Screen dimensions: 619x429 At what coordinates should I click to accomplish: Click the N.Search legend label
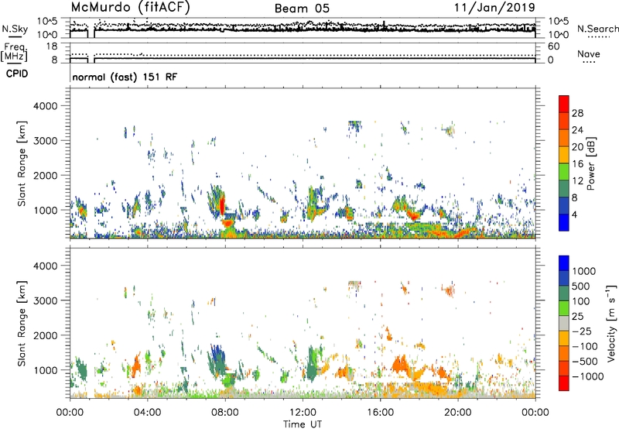pyautogui.click(x=598, y=29)
